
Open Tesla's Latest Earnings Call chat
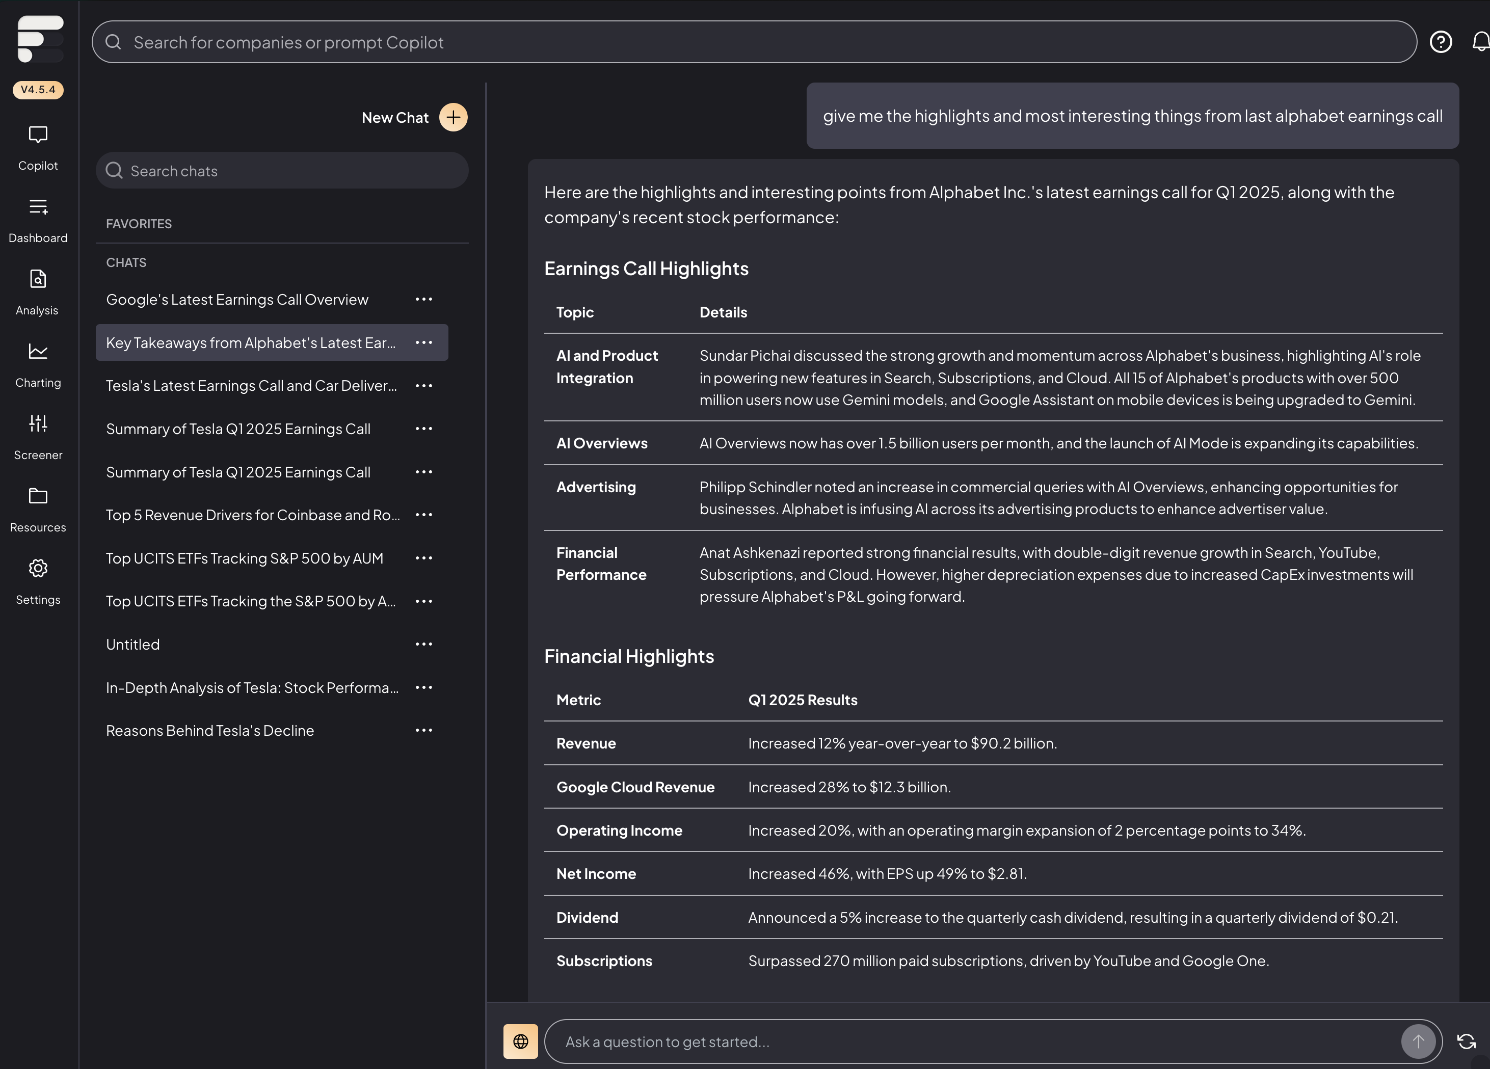tap(251, 386)
